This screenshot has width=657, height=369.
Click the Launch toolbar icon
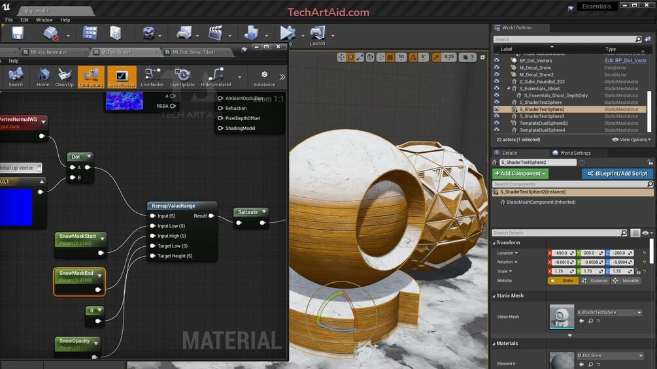(x=317, y=35)
